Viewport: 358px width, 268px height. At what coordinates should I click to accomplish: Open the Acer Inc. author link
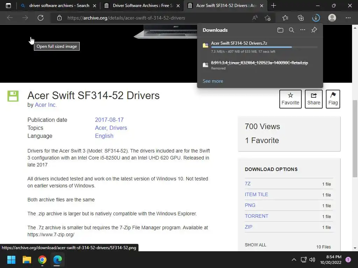point(46,105)
